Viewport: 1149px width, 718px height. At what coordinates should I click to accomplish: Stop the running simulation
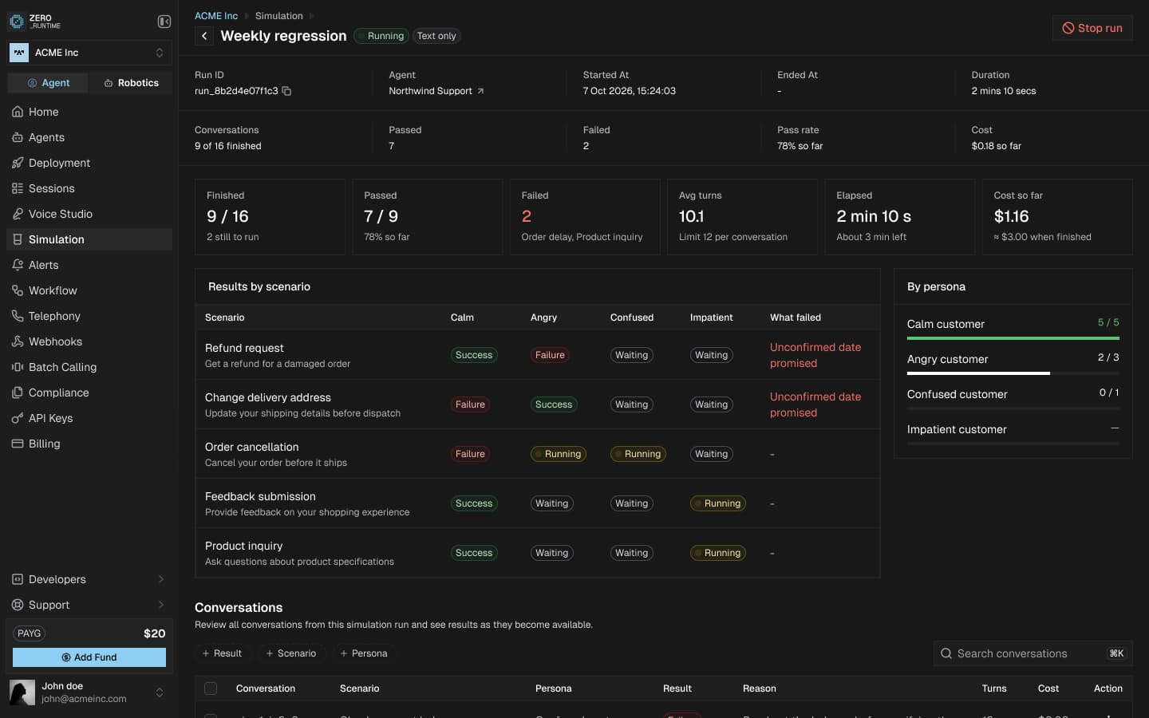[1092, 28]
